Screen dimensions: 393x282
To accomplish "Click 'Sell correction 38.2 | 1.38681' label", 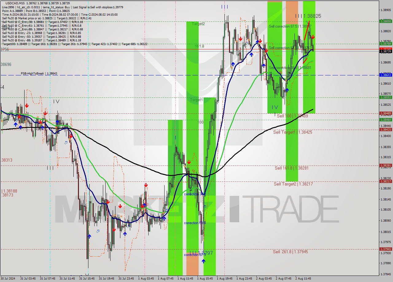I will [x=290, y=68].
